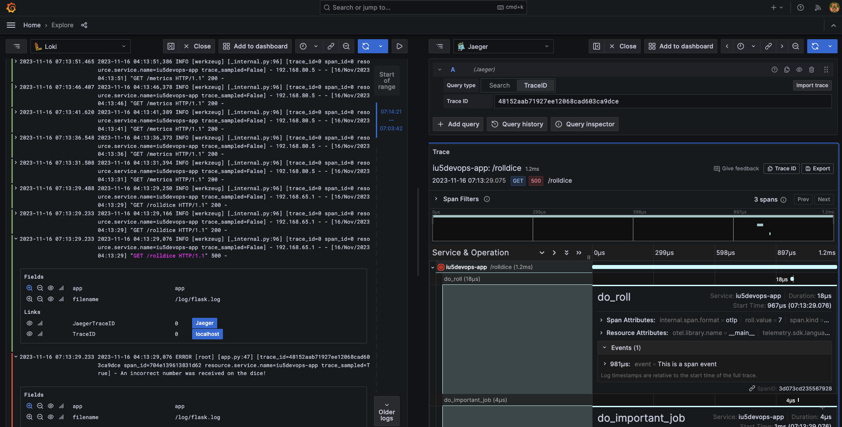The width and height of the screenshot is (842, 427).
Task: Click the Import trace button
Action: (x=812, y=85)
